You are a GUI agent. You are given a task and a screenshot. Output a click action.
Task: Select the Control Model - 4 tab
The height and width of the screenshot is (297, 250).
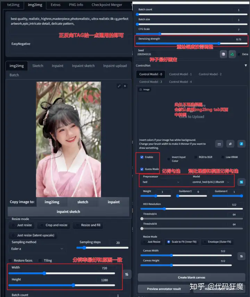pos(180,82)
